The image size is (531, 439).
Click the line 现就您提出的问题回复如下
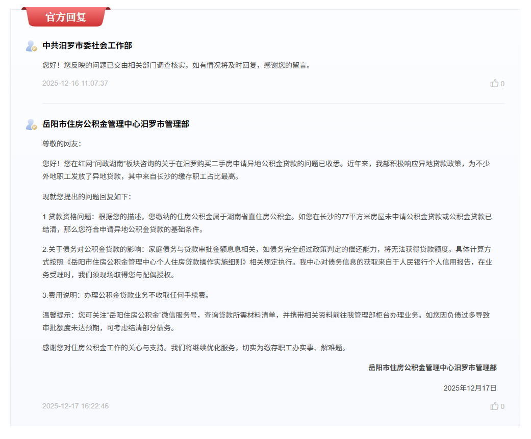pyautogui.click(x=87, y=197)
